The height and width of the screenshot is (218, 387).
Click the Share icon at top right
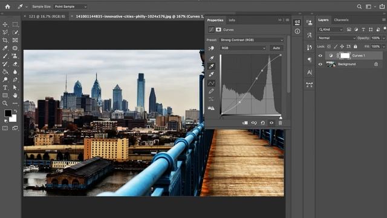point(382,7)
